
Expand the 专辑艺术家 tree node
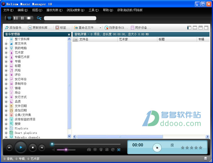[6, 57]
